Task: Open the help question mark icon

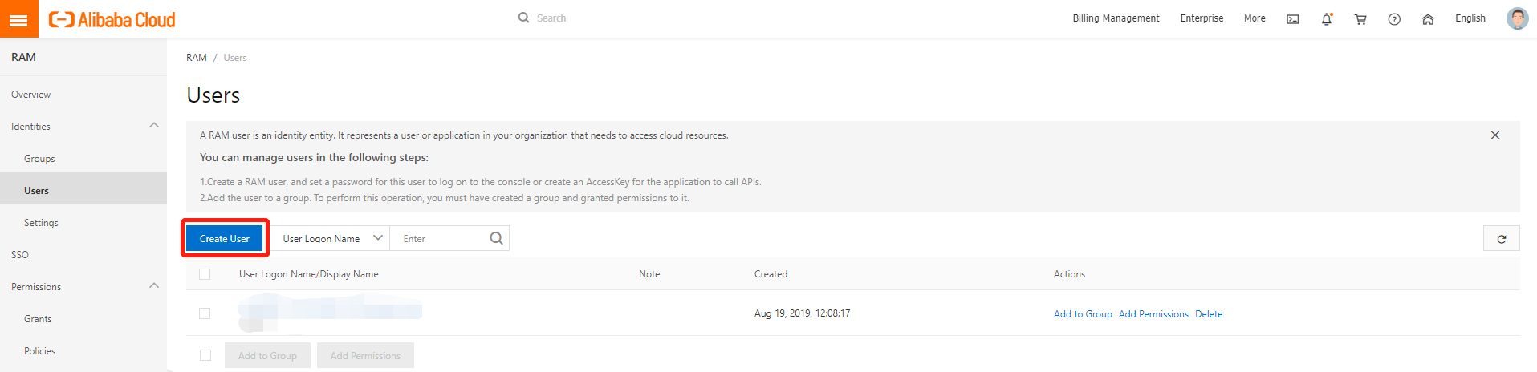Action: pyautogui.click(x=1394, y=19)
